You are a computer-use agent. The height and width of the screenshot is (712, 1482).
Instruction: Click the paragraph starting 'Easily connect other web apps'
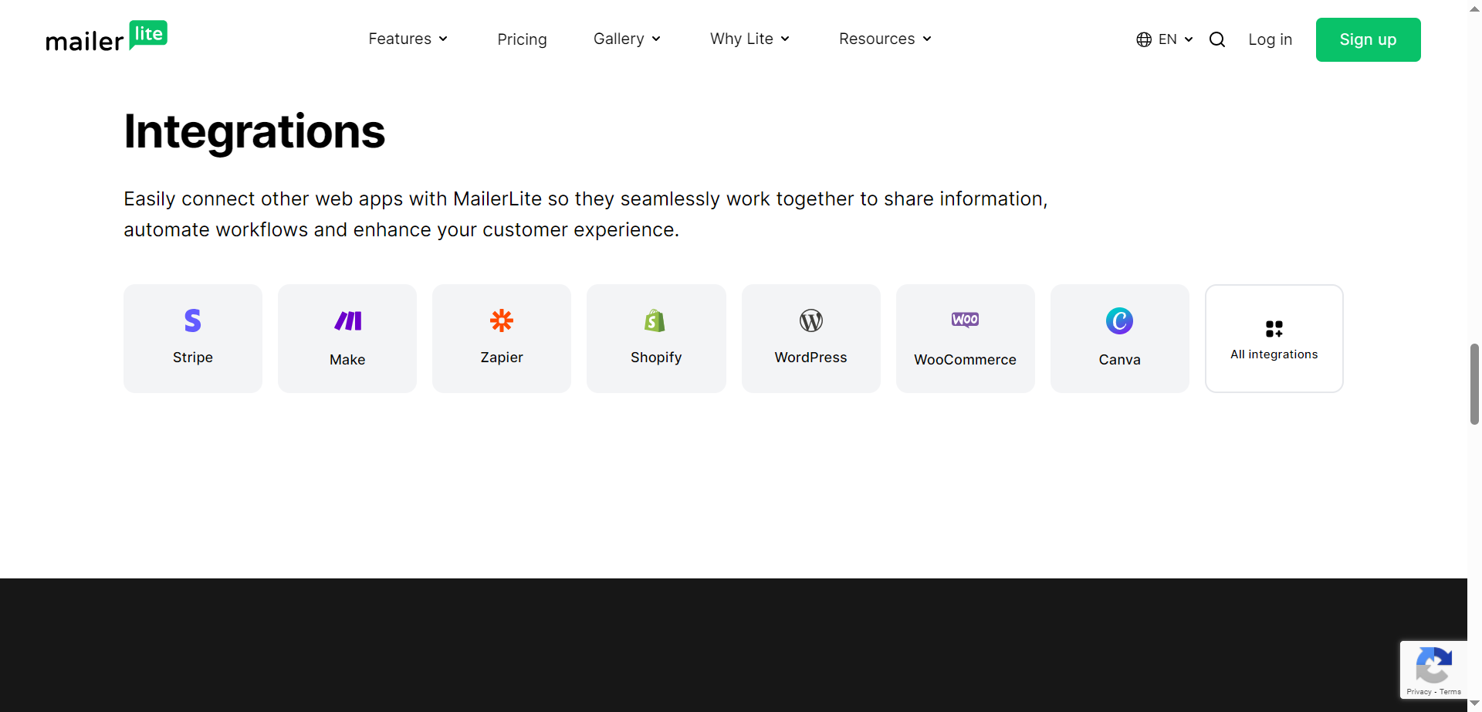[x=586, y=214]
